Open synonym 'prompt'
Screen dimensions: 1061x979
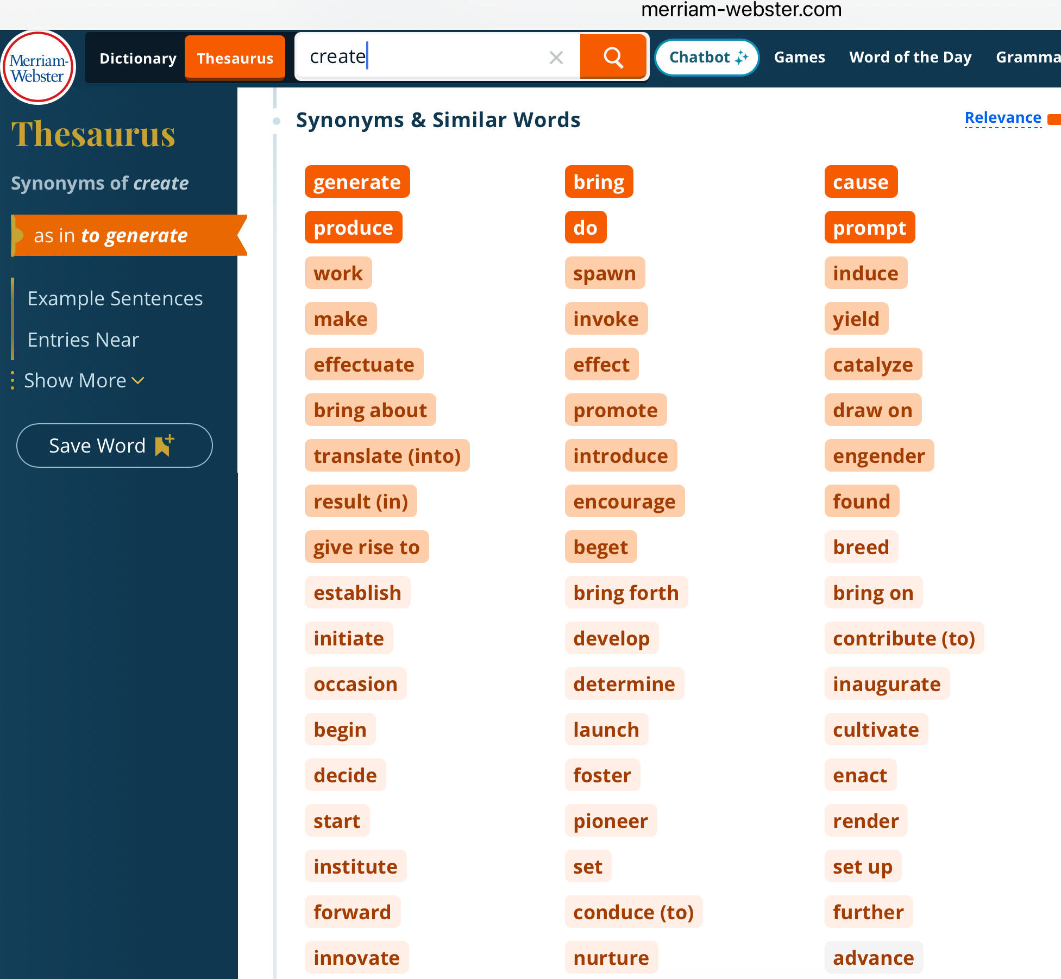(870, 227)
